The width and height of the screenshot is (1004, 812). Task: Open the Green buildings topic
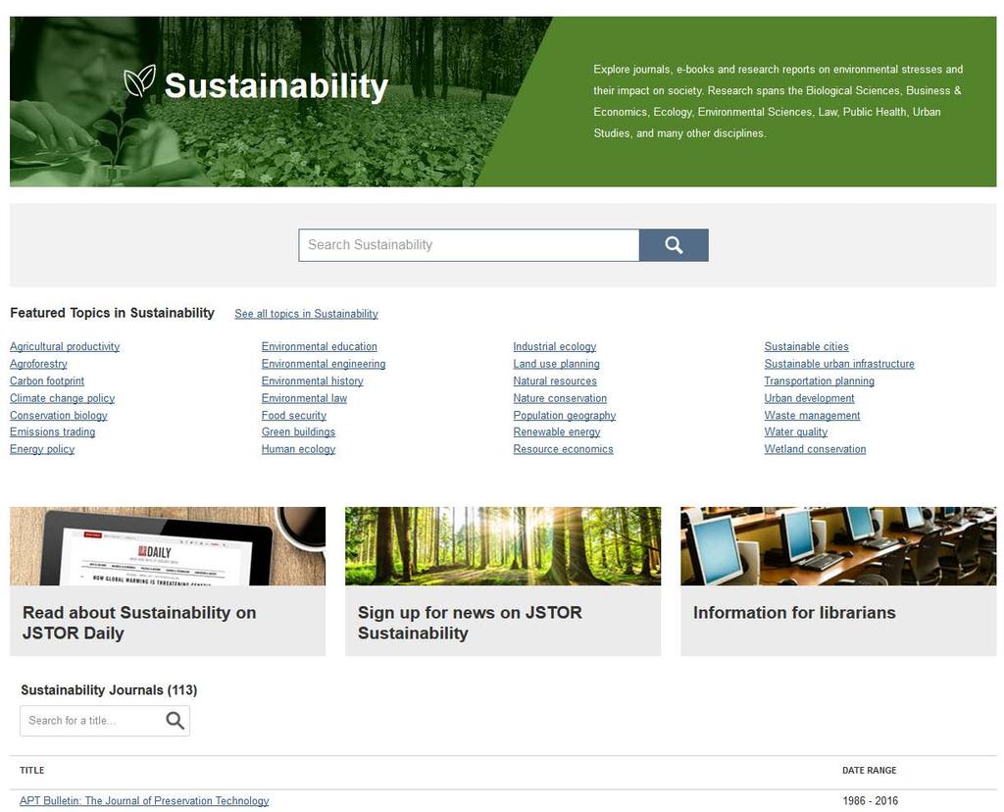298,432
